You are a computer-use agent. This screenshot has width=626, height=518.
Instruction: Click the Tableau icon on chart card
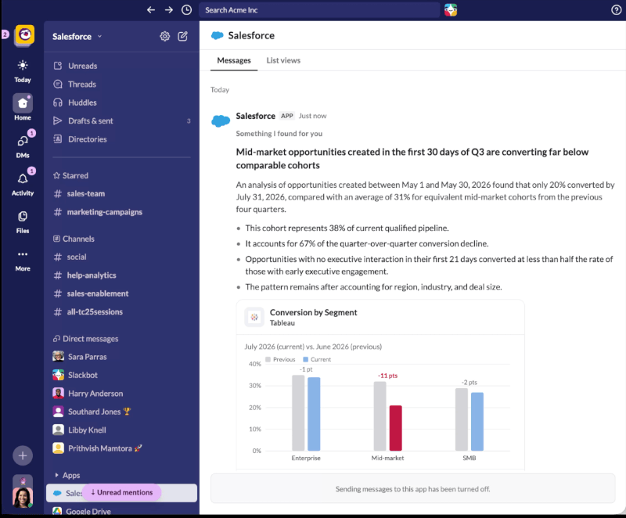coord(254,317)
